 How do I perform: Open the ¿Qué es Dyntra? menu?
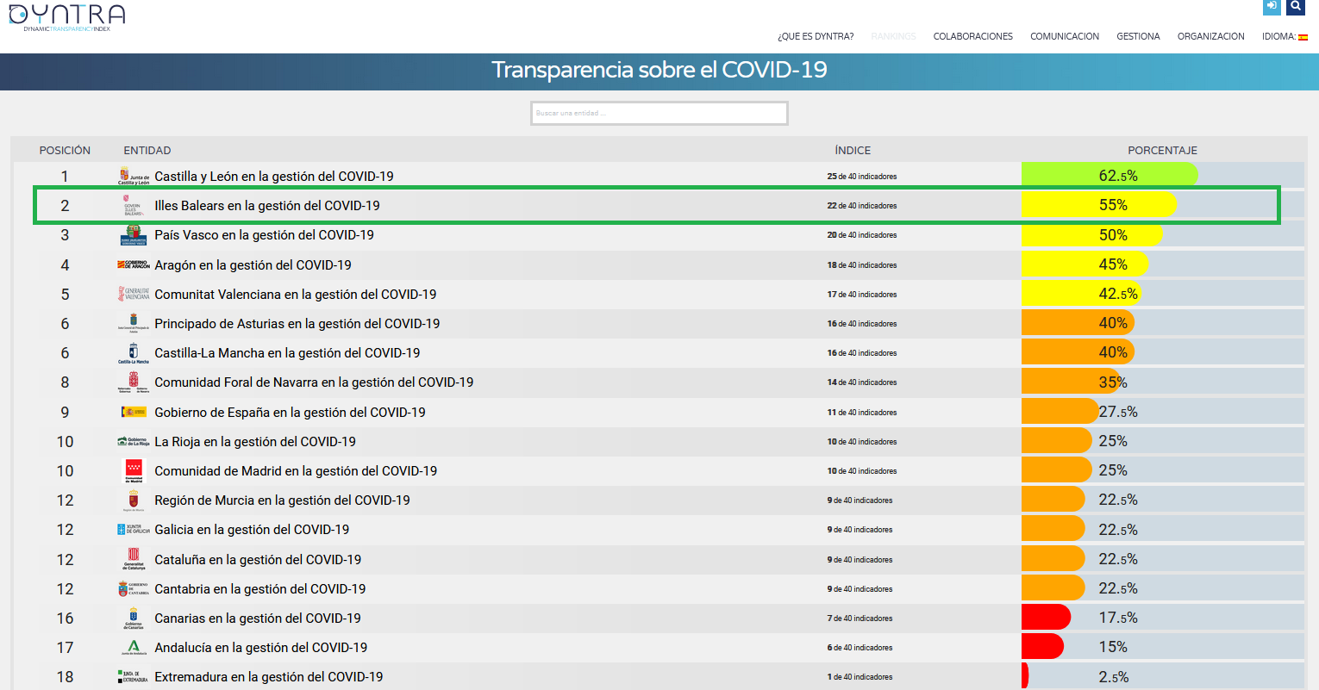click(x=815, y=36)
